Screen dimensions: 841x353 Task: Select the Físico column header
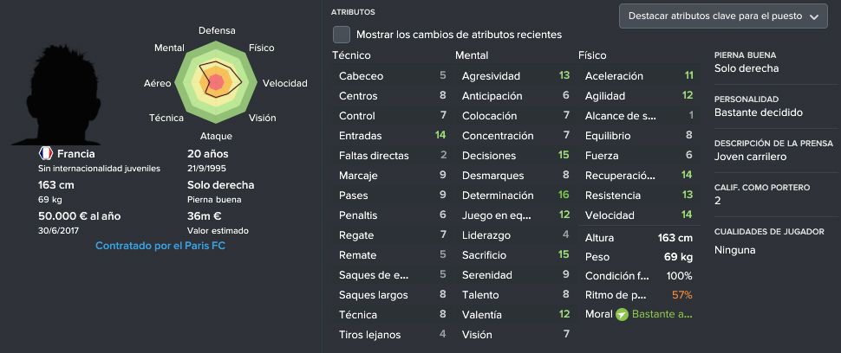592,55
